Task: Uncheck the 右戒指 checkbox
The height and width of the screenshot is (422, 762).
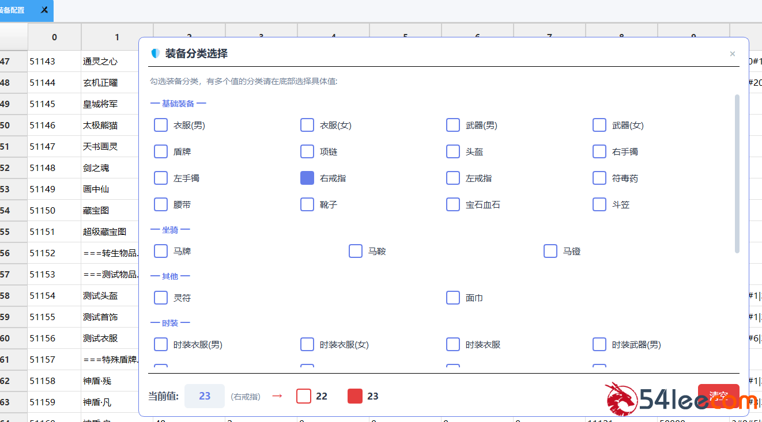Action: pyautogui.click(x=307, y=178)
